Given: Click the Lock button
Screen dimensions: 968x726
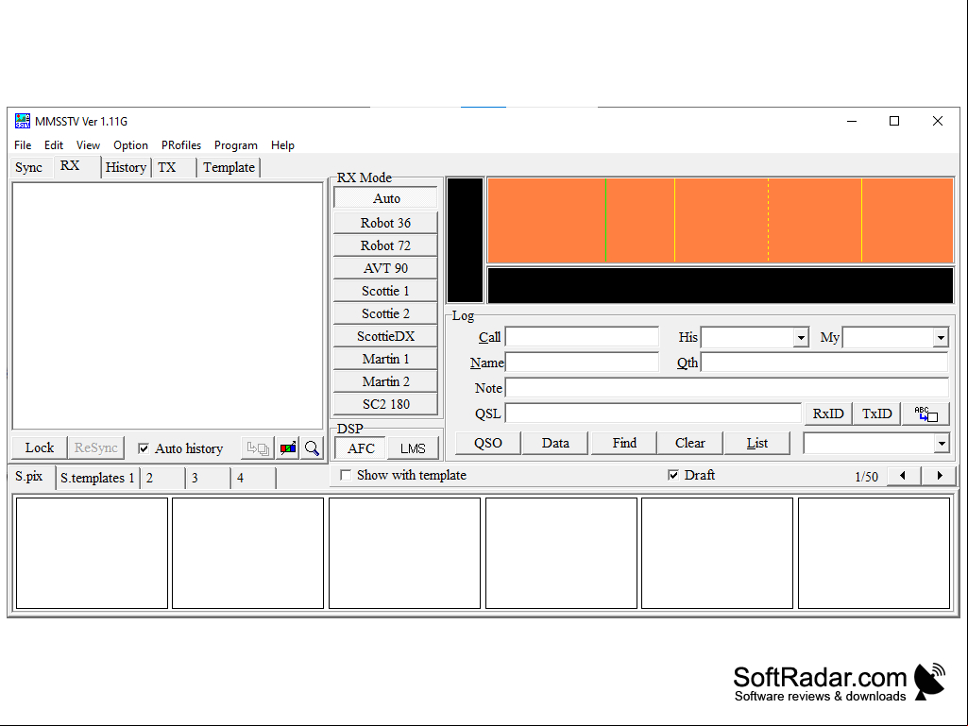Looking at the screenshot, I should [x=40, y=448].
